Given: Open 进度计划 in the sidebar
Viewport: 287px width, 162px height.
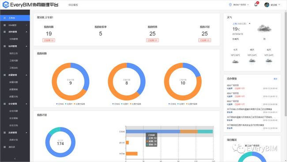Looking at the screenshot, I should tap(14, 140).
